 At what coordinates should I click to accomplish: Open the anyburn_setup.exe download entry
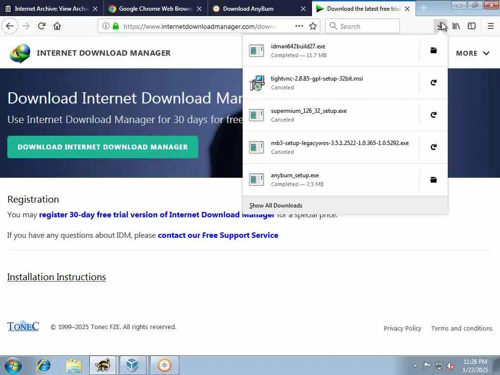click(331, 180)
